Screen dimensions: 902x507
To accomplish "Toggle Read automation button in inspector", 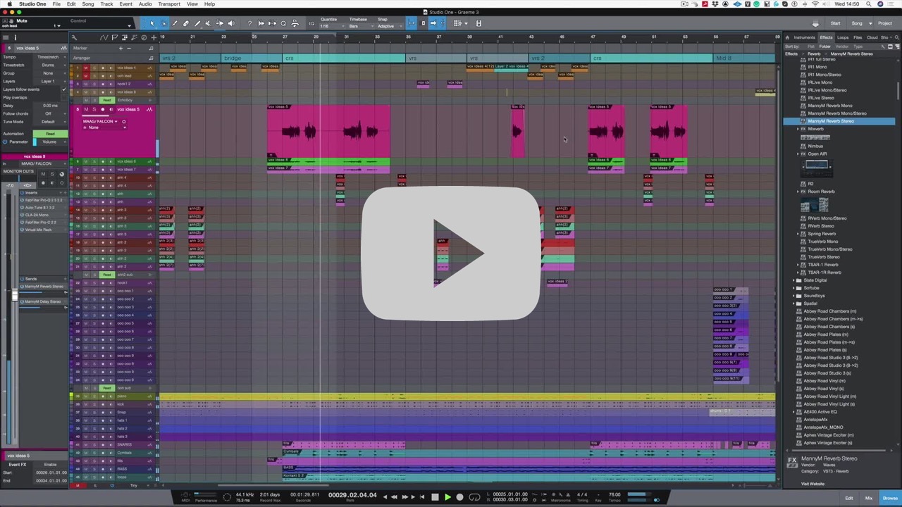I will [50, 134].
